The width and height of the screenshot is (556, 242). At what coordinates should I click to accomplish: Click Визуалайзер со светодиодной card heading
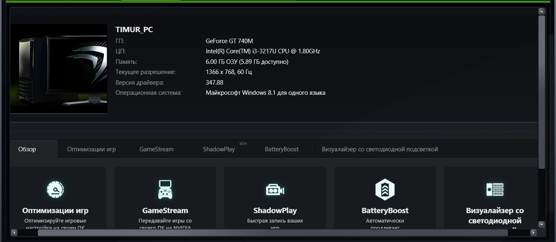(x=495, y=216)
